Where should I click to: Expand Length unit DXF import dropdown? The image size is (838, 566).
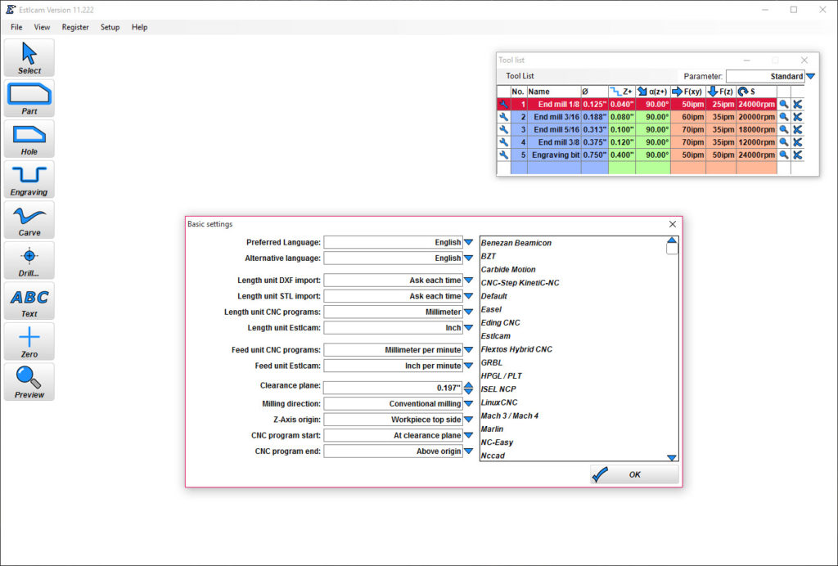point(469,281)
